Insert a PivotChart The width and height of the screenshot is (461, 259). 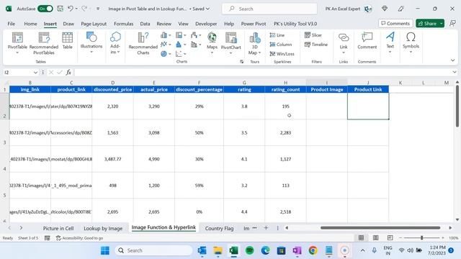click(x=230, y=43)
